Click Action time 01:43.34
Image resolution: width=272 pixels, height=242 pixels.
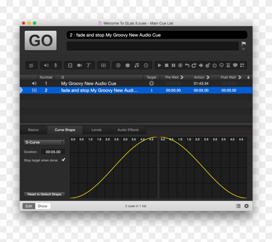[x=201, y=83]
